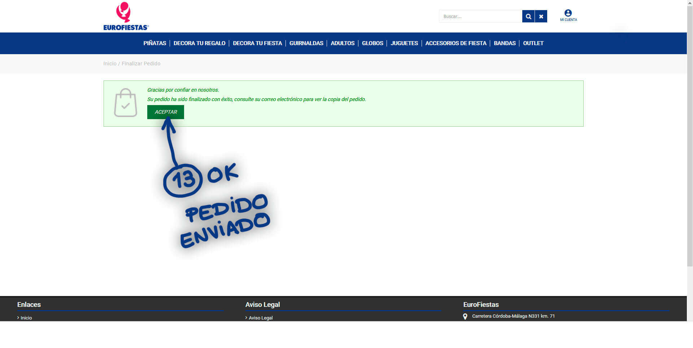Select Accesorios de Fiesta menu
693x348 pixels.
(456, 43)
